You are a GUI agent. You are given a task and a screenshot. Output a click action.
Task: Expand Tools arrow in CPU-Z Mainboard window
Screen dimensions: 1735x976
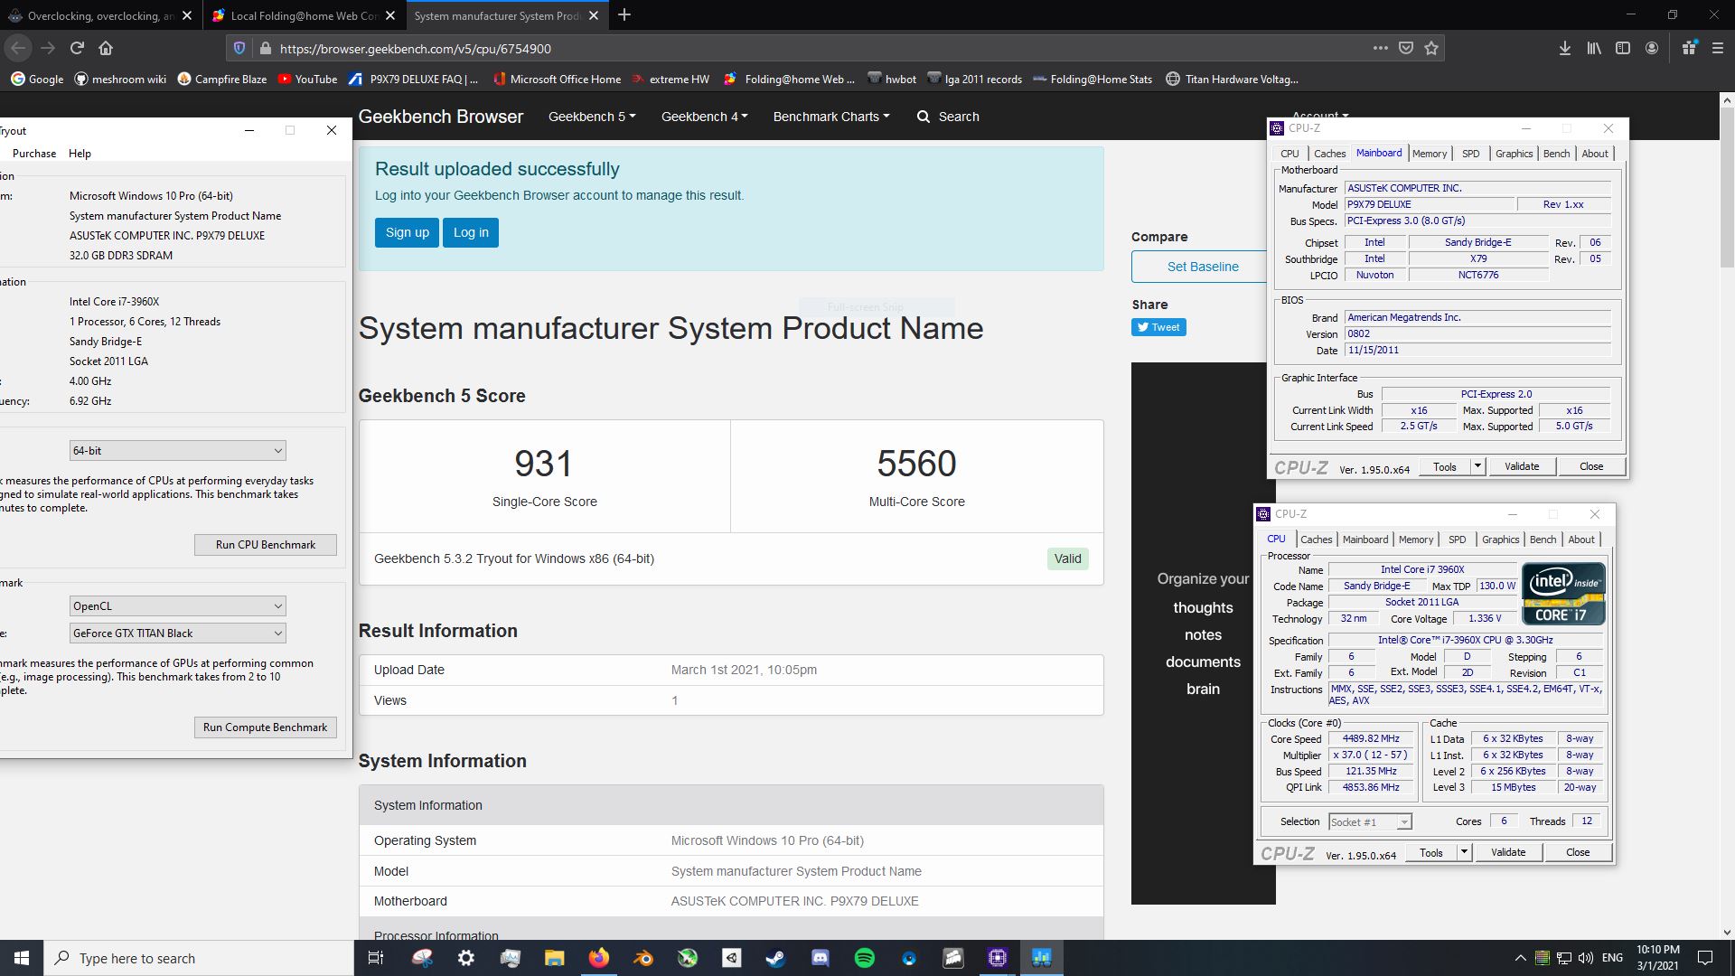pyautogui.click(x=1477, y=466)
